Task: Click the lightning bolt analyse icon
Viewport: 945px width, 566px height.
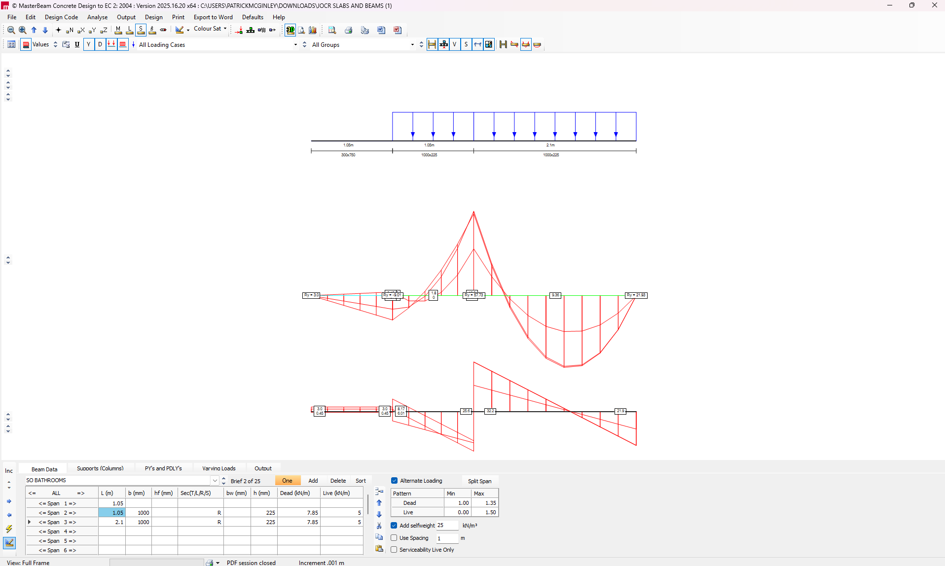Action: [x=9, y=529]
